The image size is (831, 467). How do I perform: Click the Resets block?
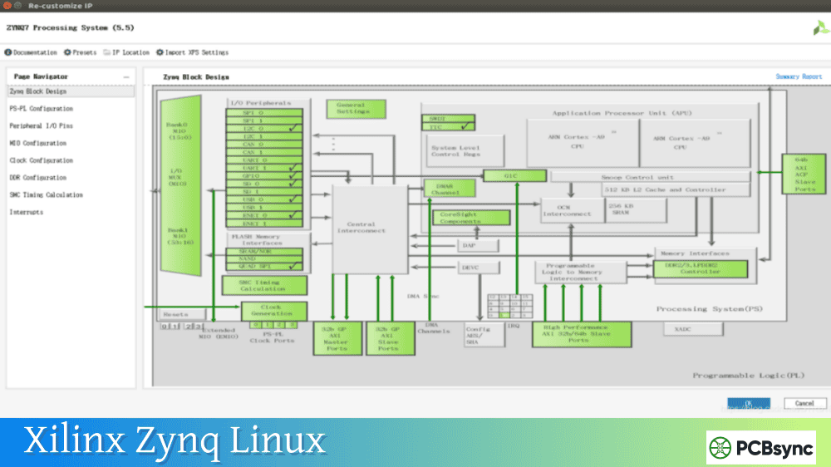coord(182,314)
